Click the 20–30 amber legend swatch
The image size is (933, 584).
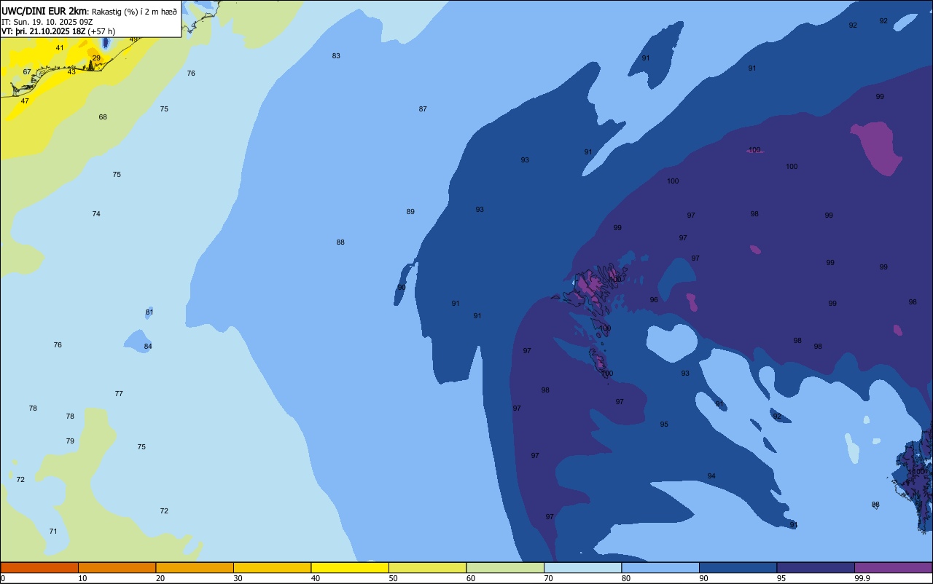[195, 567]
